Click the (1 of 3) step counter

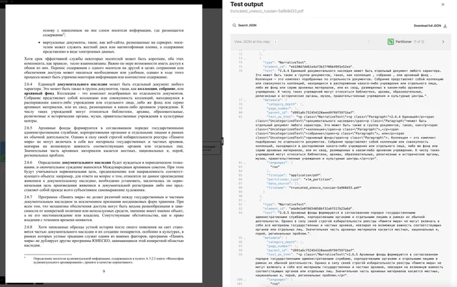[419, 42]
